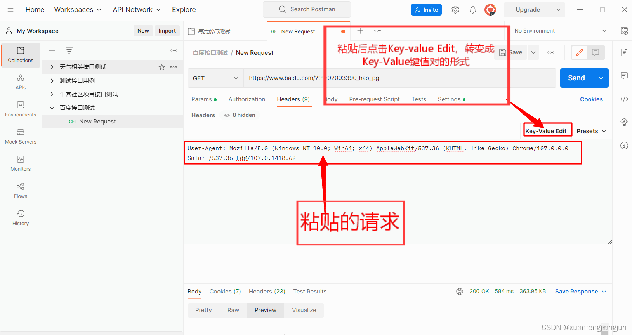
Task: Open the Save options dropdown arrow
Action: point(533,52)
